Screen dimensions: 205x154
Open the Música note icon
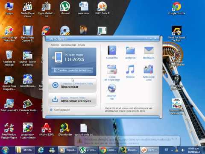[x=130, y=71]
